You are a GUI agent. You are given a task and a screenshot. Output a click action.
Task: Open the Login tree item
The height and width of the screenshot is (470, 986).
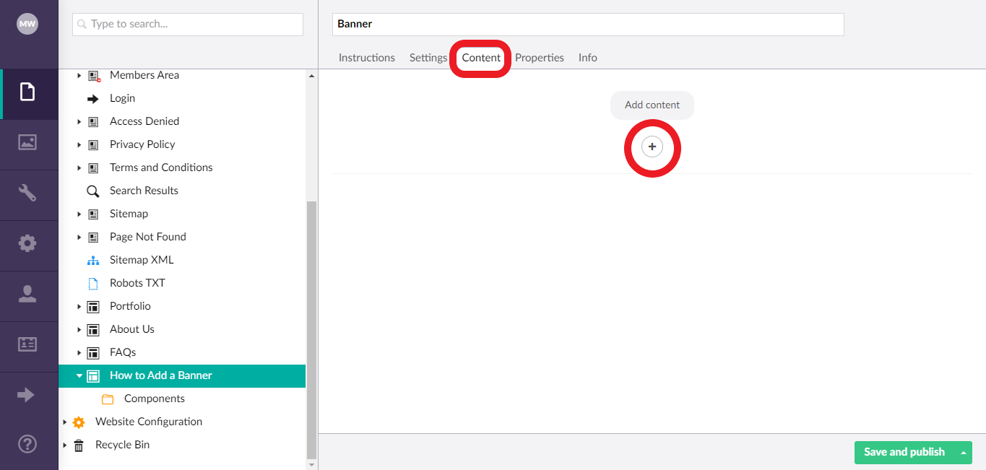tap(122, 98)
